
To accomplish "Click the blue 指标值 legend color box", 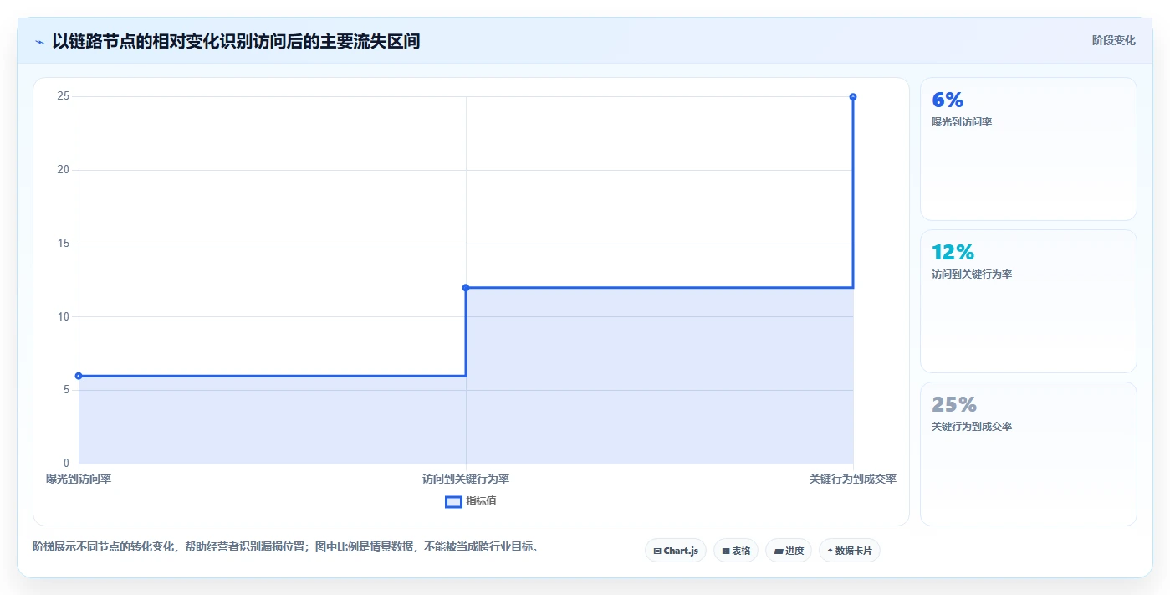I will [453, 501].
